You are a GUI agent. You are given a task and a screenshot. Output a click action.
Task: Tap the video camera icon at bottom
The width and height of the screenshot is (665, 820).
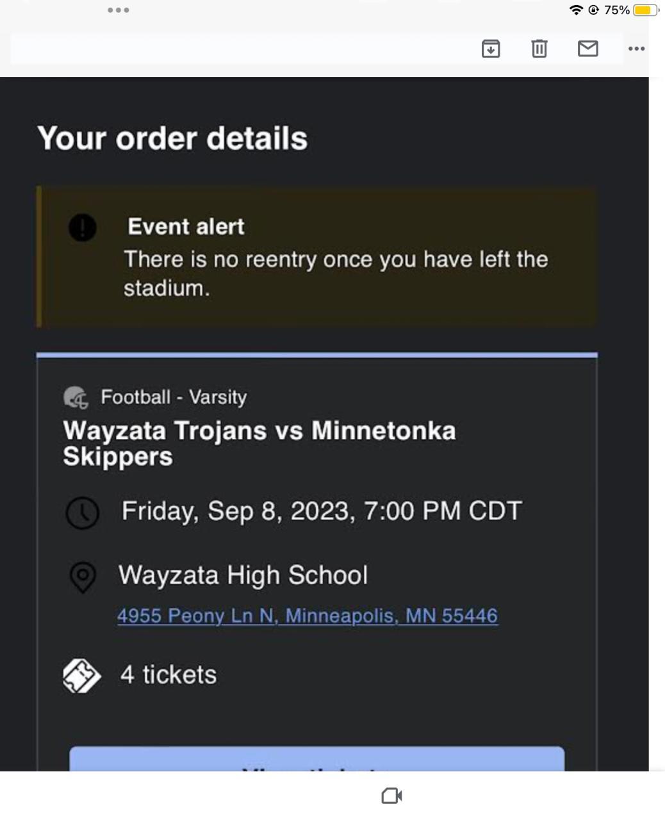click(391, 796)
